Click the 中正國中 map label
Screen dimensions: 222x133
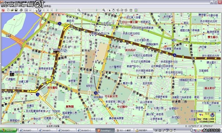point(122,107)
